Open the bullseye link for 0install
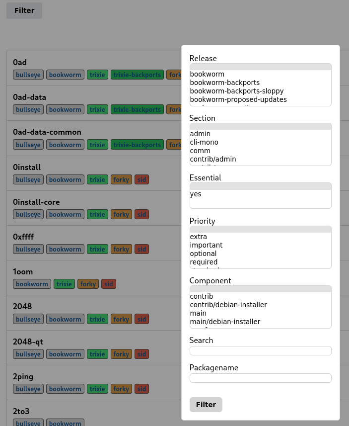 [x=28, y=179]
